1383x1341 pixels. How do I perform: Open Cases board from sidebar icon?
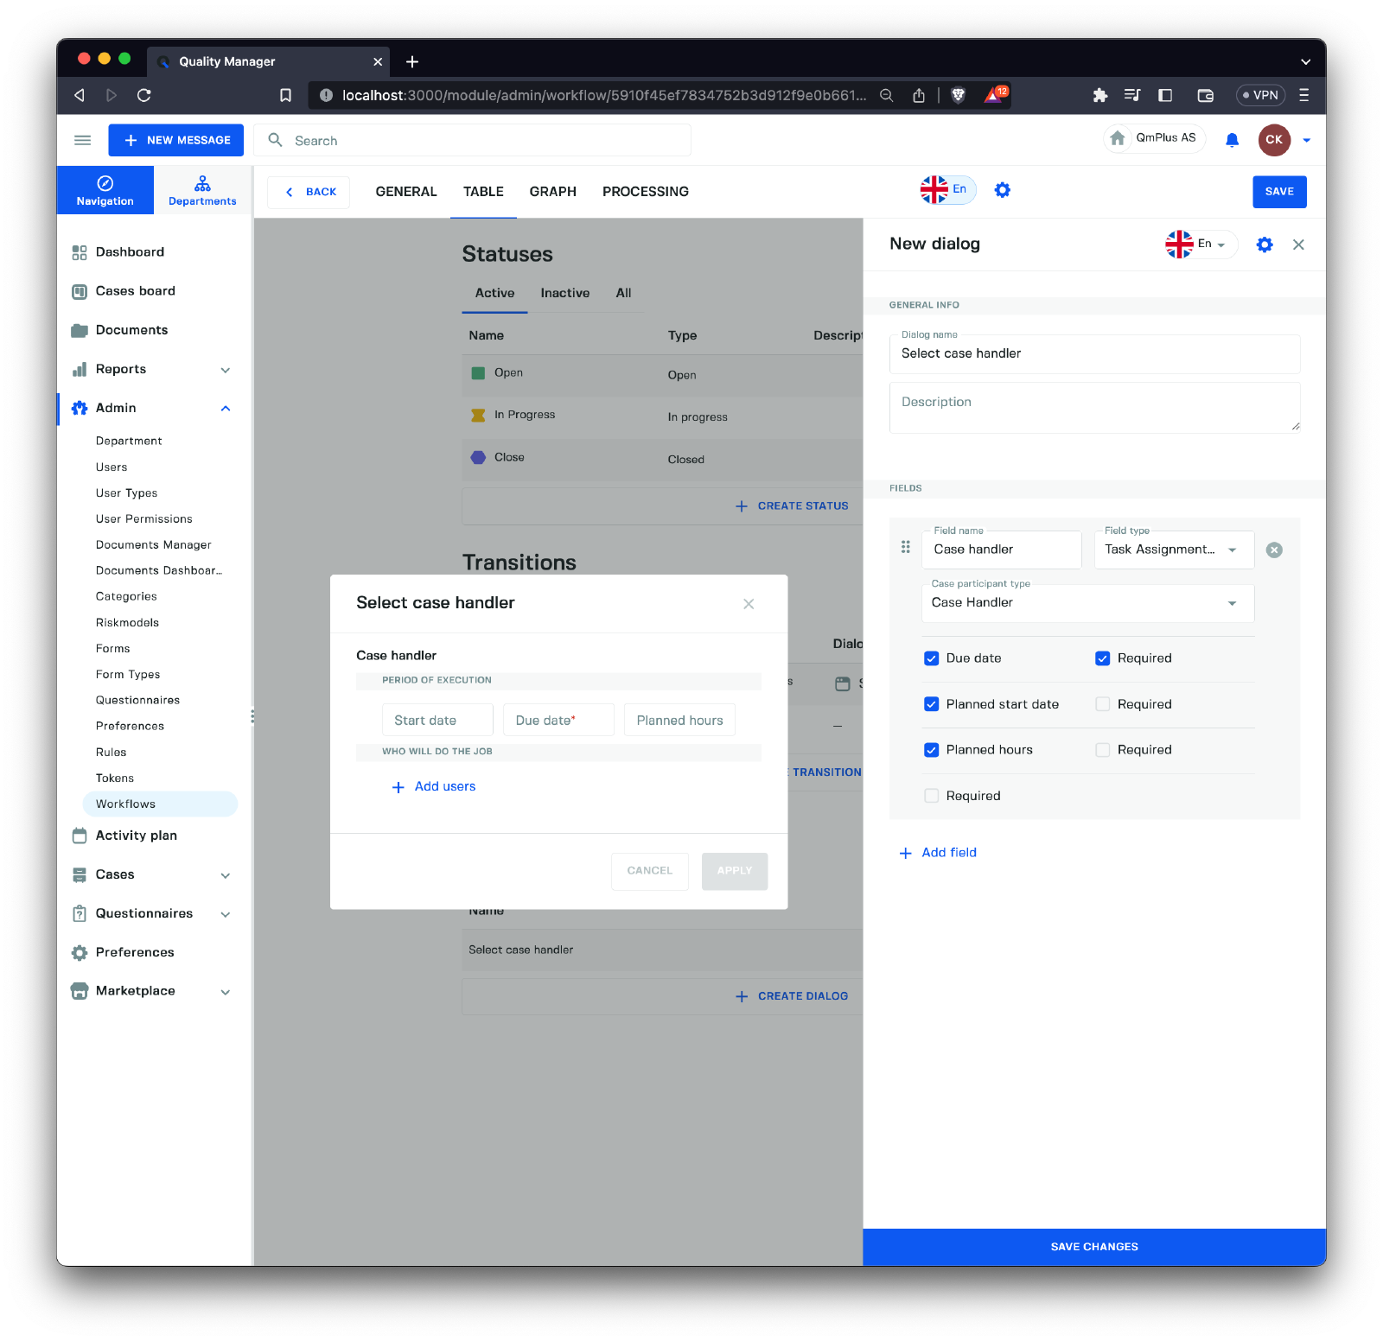pyautogui.click(x=80, y=292)
